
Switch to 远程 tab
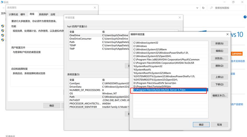tap(53, 14)
